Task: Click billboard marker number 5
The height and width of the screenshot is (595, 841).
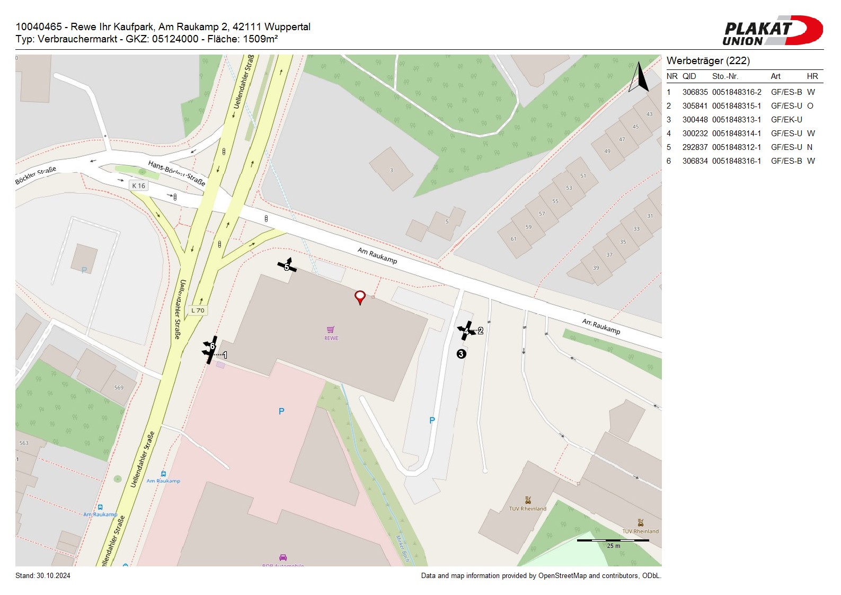Action: 287,267
